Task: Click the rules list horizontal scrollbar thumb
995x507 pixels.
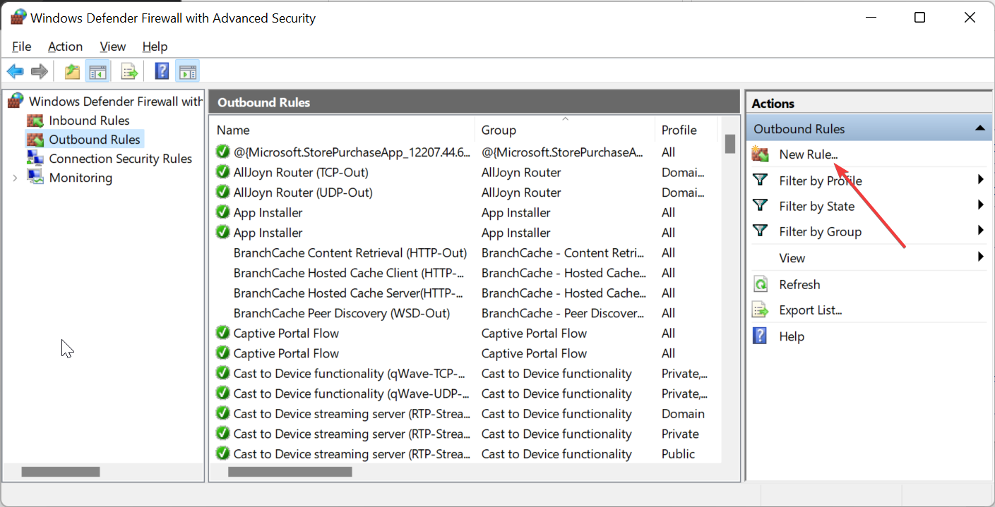Action: [x=290, y=471]
